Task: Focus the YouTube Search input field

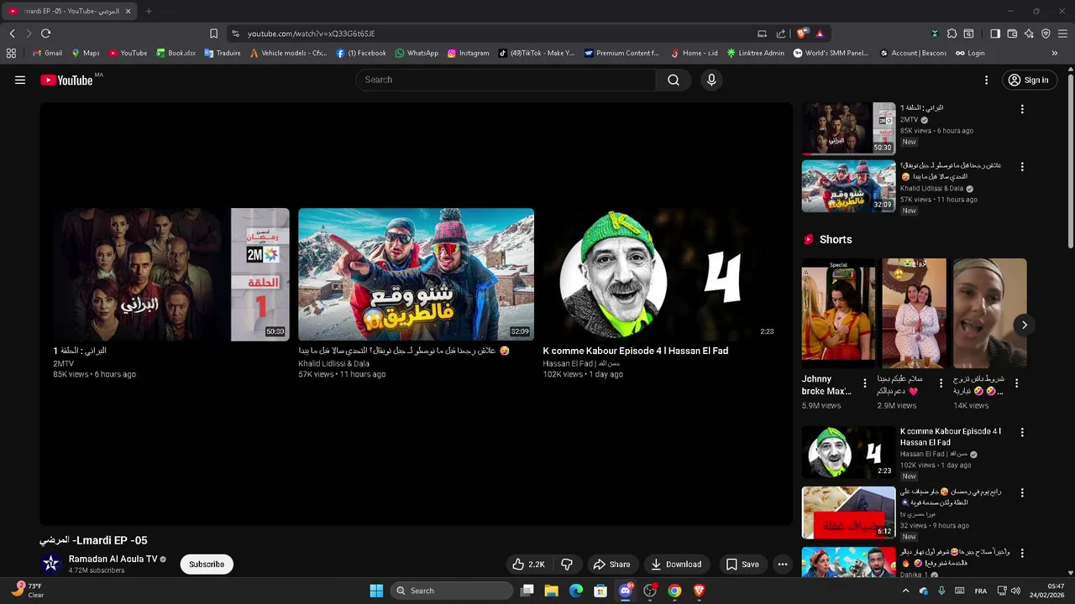Action: [x=506, y=80]
